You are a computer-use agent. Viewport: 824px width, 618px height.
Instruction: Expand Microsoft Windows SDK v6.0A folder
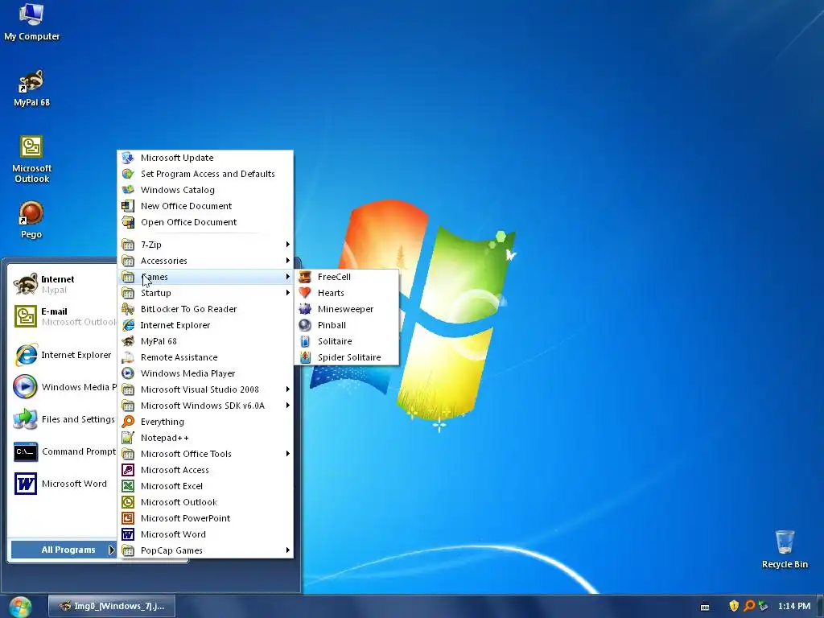pos(205,406)
